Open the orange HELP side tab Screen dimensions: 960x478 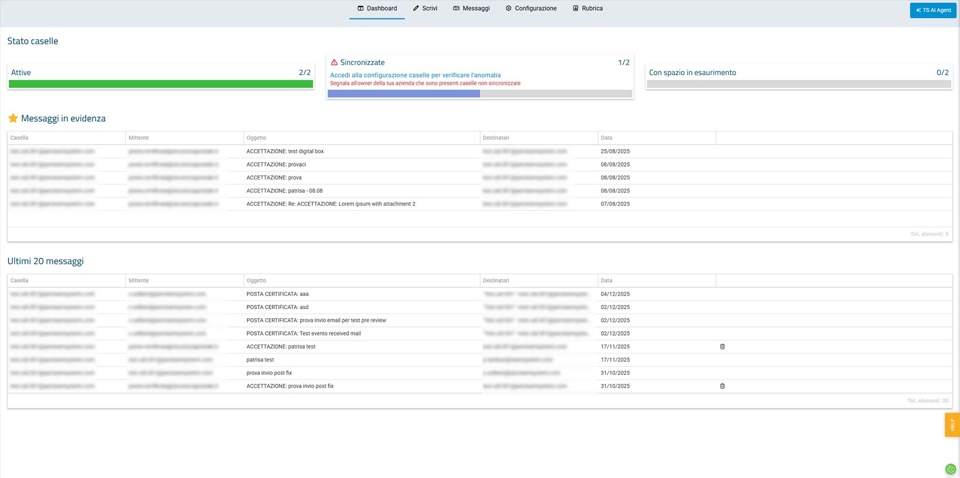coord(952,424)
